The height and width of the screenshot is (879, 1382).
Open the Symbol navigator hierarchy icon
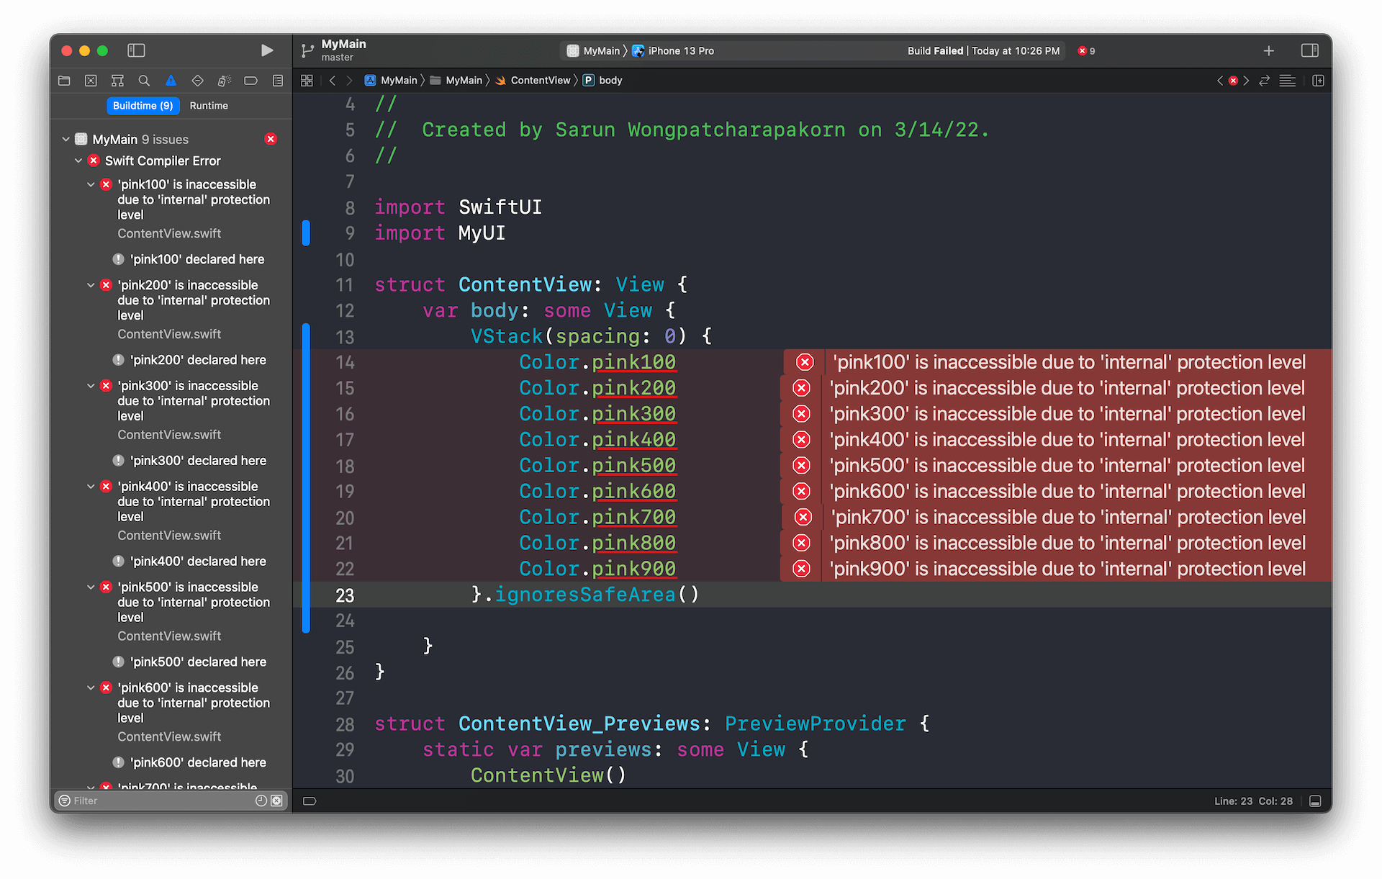click(x=117, y=81)
